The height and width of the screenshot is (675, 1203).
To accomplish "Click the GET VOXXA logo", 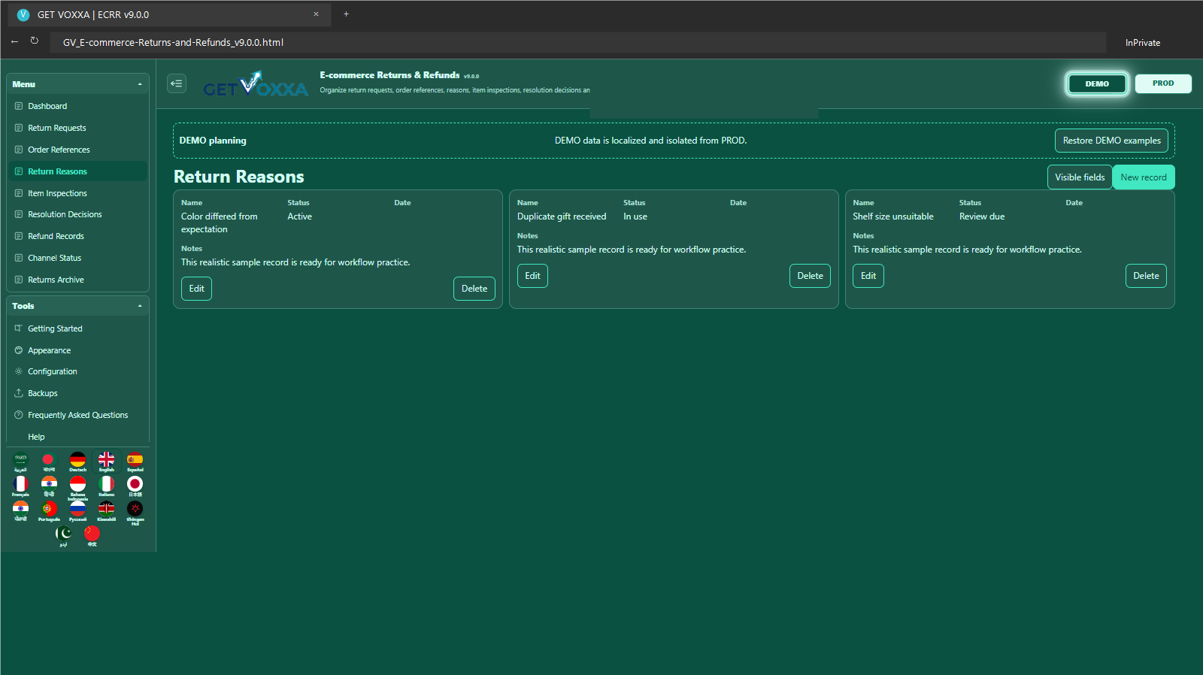I will (x=256, y=84).
